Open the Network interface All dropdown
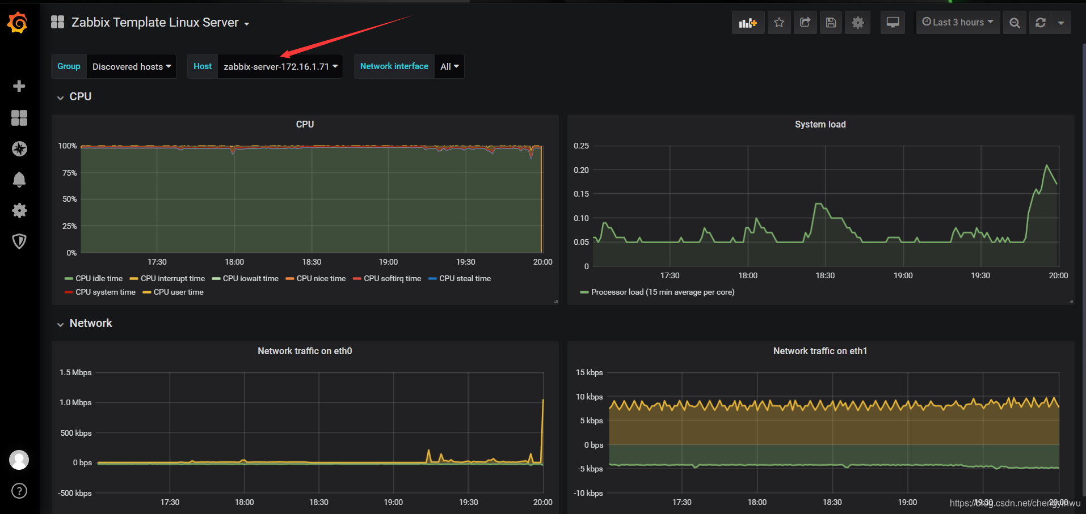Viewport: 1086px width, 514px height. [x=449, y=66]
